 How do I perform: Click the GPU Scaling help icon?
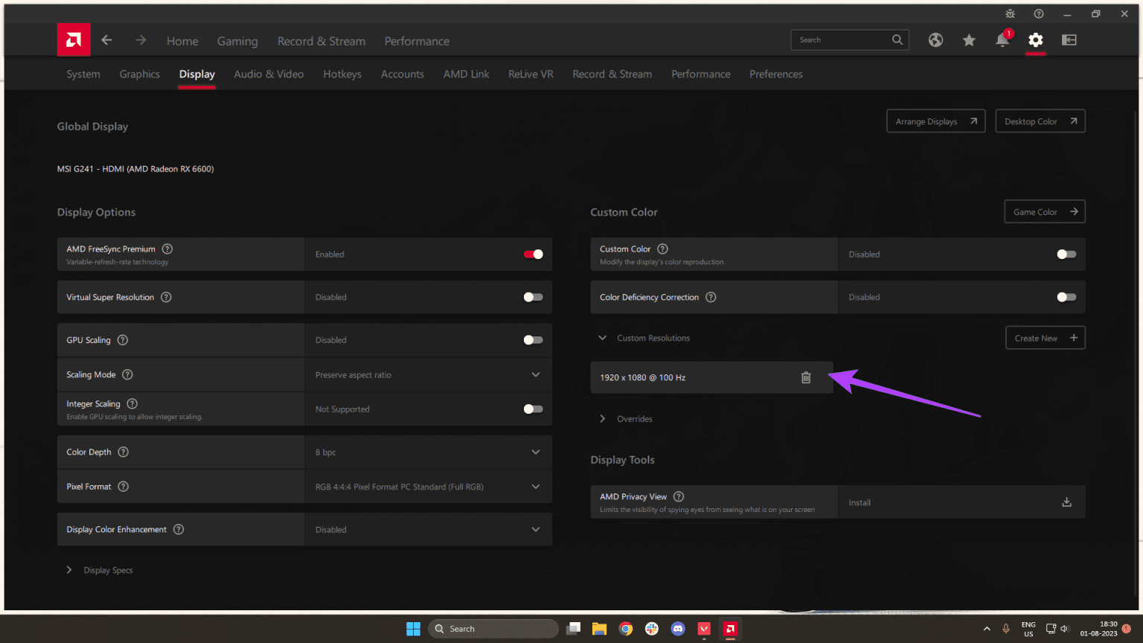coord(123,339)
